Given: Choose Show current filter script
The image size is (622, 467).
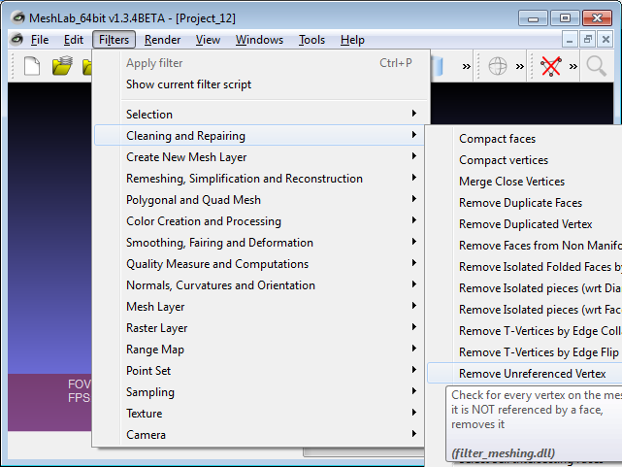Looking at the screenshot, I should (259, 84).
